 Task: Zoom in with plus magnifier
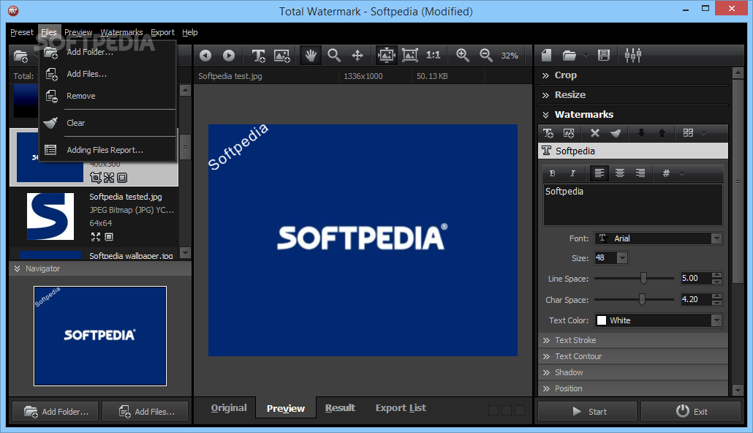coord(463,56)
